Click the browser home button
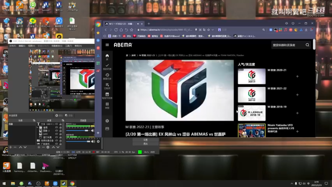332x187 pixels. [121, 30]
